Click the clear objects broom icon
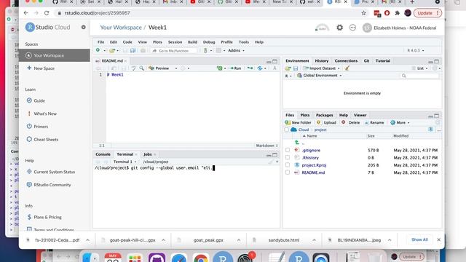466x262 pixels. pos(347,68)
